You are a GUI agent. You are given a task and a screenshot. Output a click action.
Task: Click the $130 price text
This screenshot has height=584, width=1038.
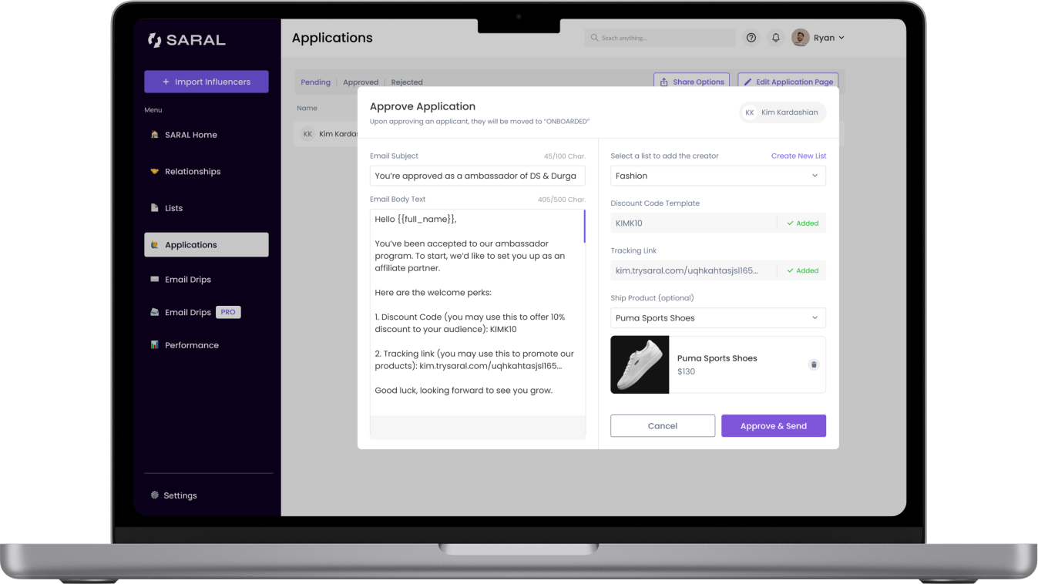tap(686, 371)
